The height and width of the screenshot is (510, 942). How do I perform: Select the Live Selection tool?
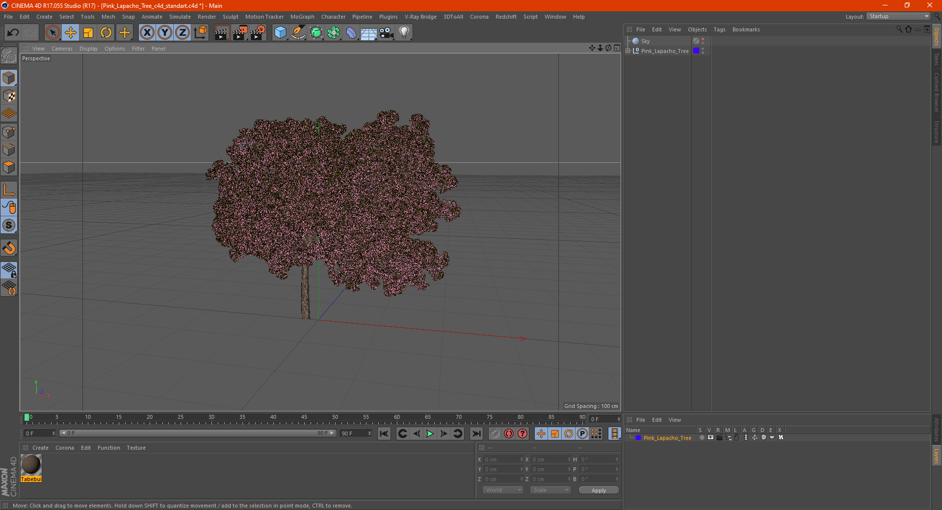(x=52, y=33)
